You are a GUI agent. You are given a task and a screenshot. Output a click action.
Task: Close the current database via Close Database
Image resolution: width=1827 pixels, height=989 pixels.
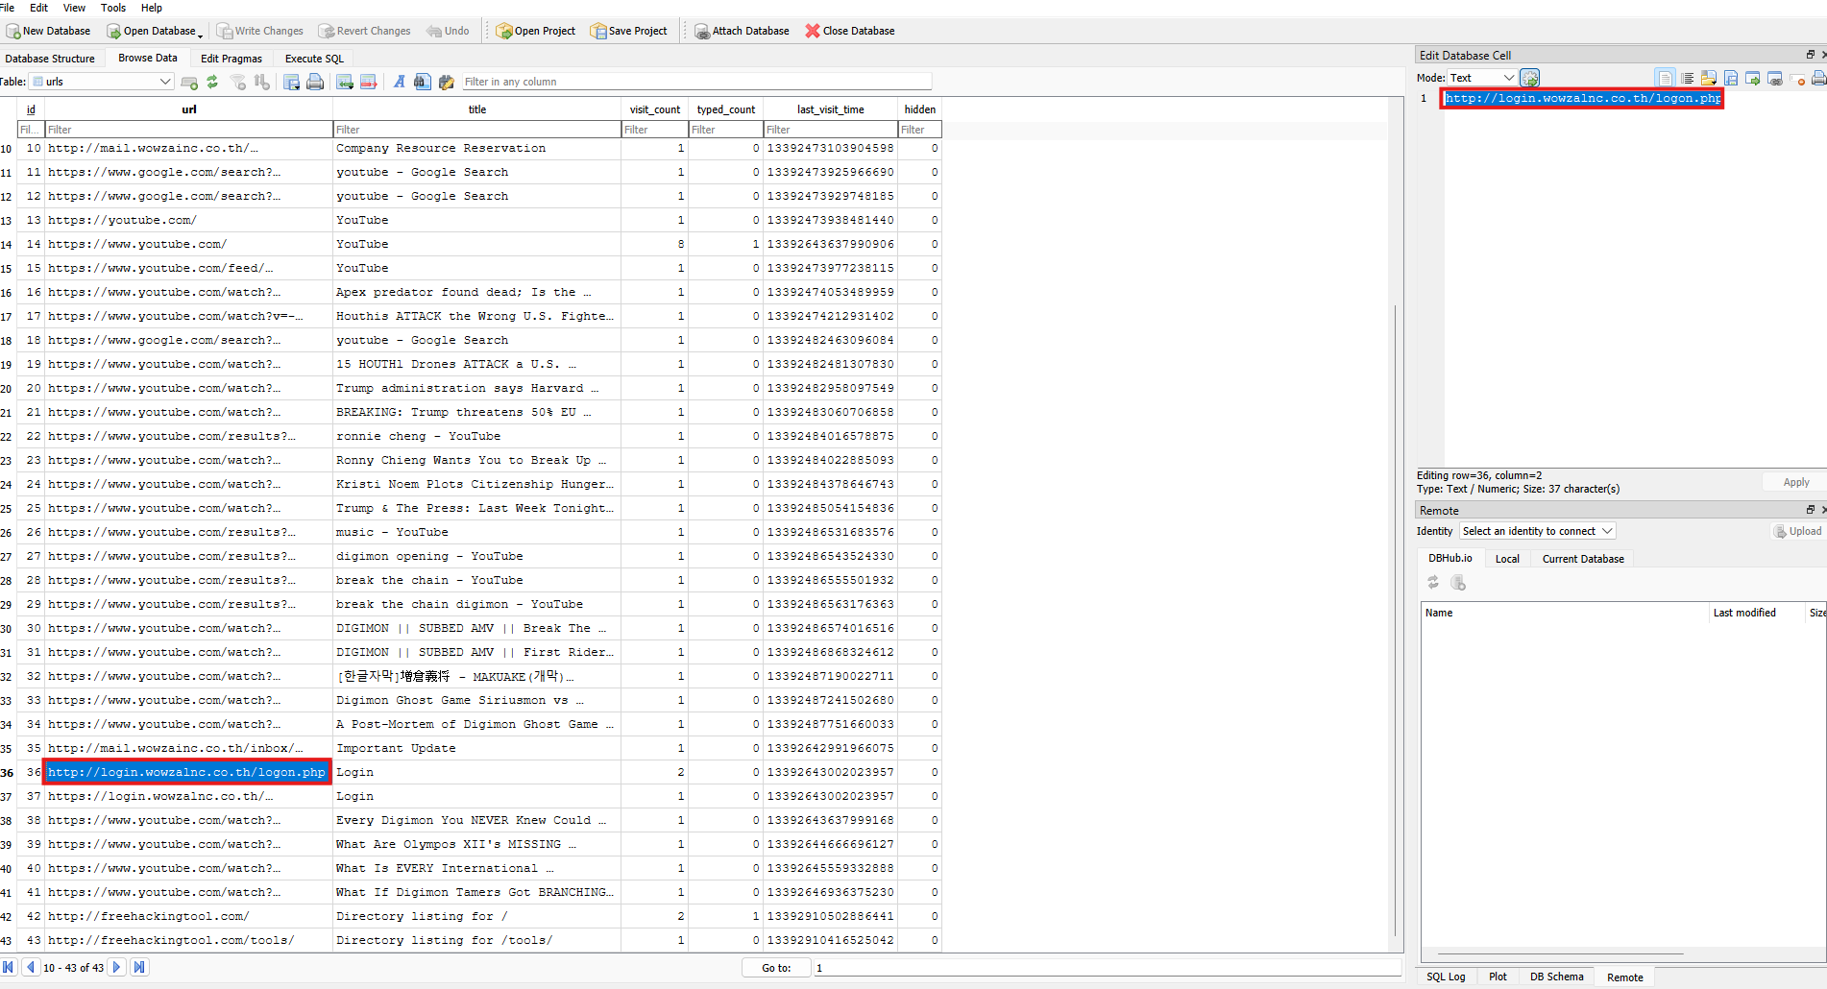849,31
